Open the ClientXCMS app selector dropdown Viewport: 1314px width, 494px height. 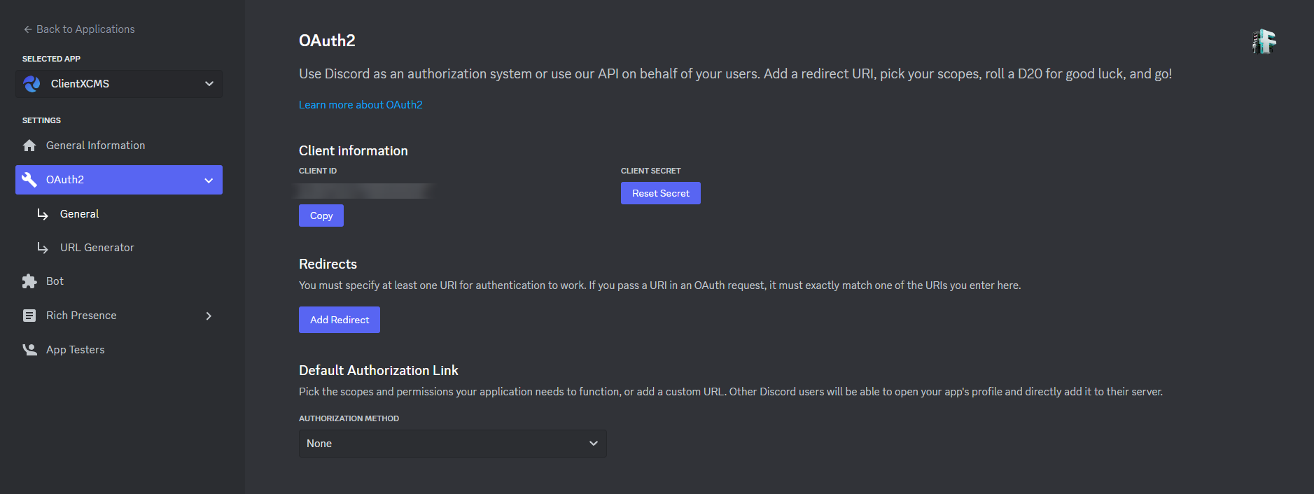(x=209, y=83)
